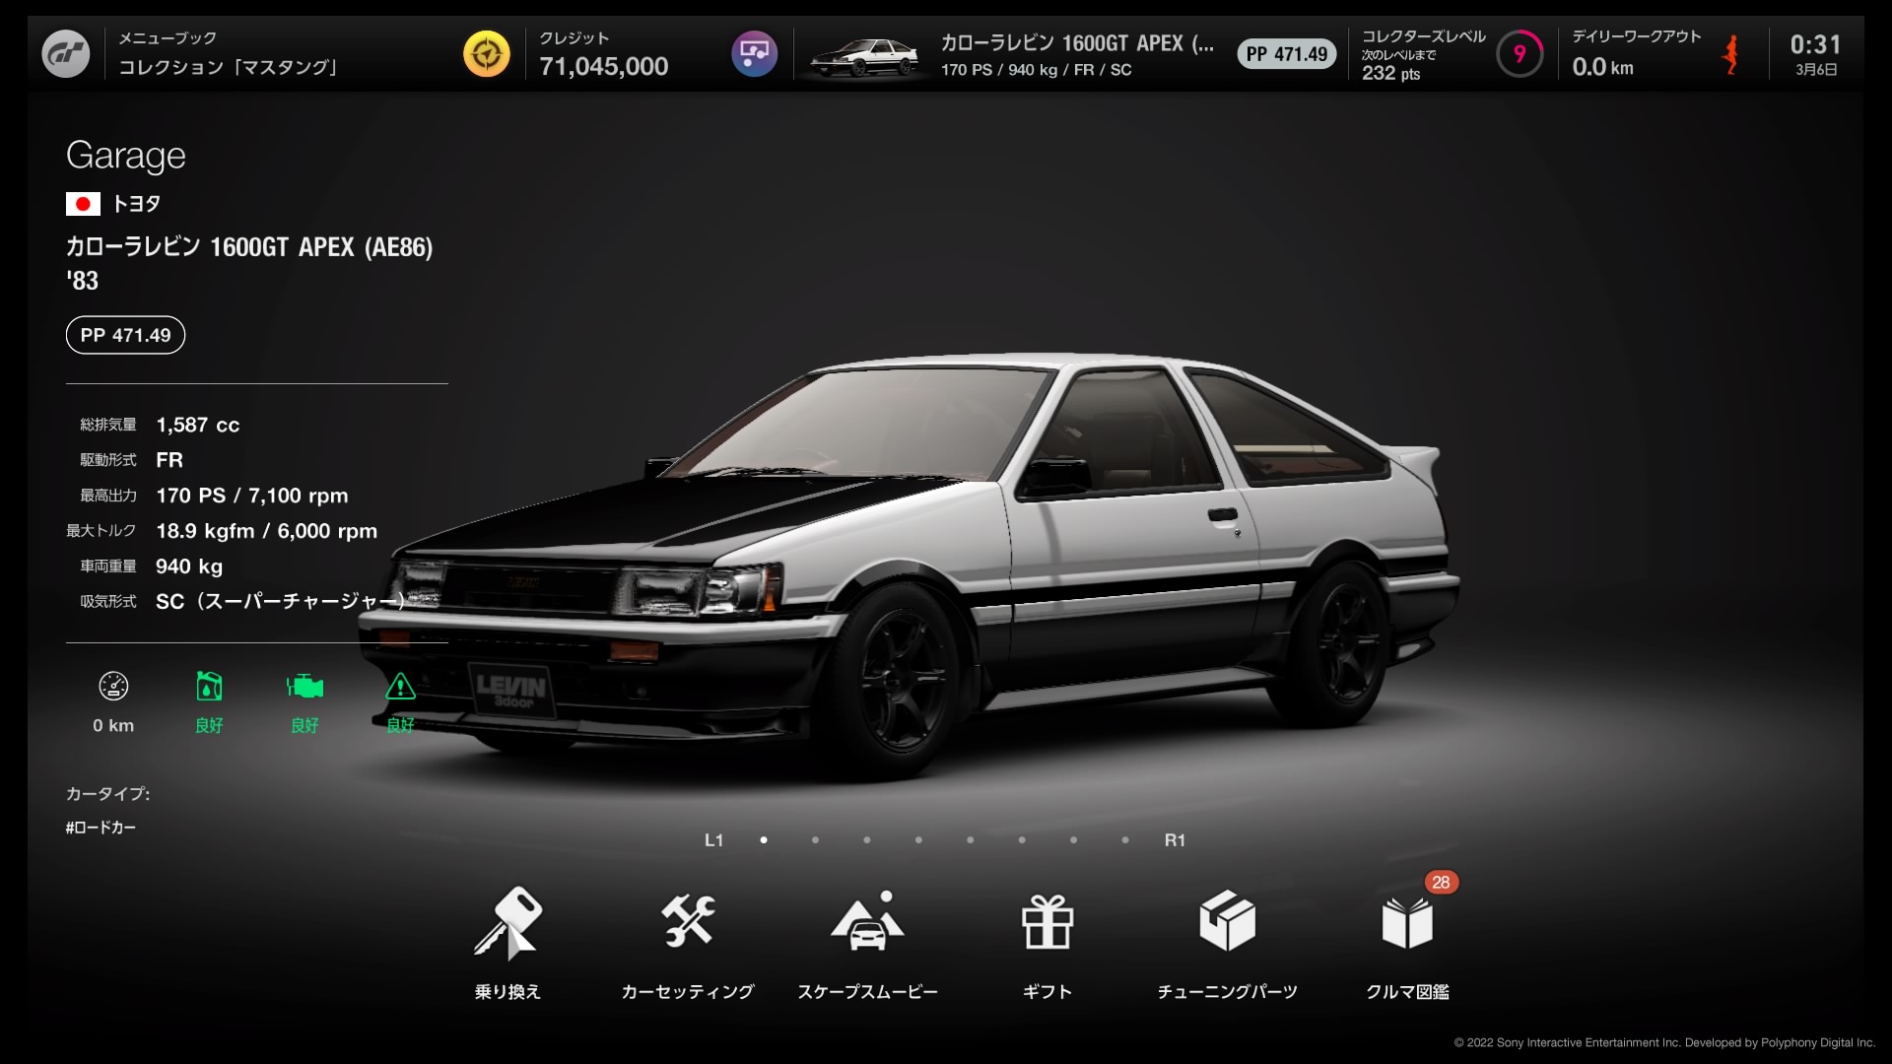Click the engine condition icon
This screenshot has height=1064, width=1892.
pos(304,687)
